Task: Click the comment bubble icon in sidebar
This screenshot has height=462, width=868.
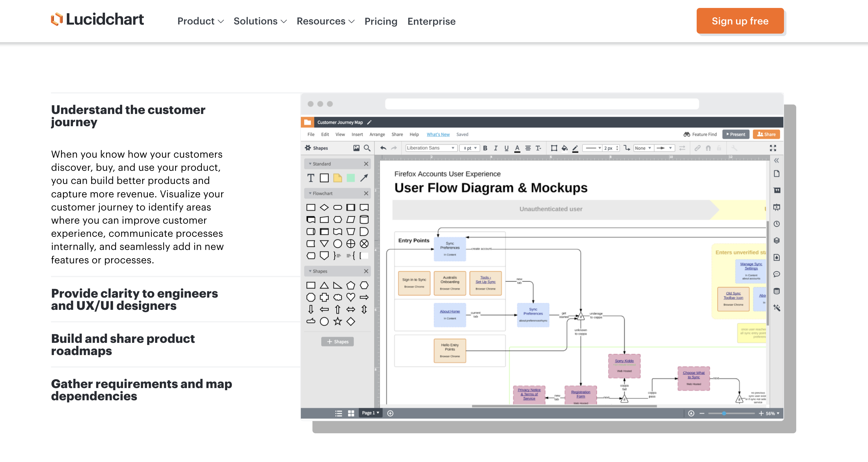Action: click(x=776, y=274)
